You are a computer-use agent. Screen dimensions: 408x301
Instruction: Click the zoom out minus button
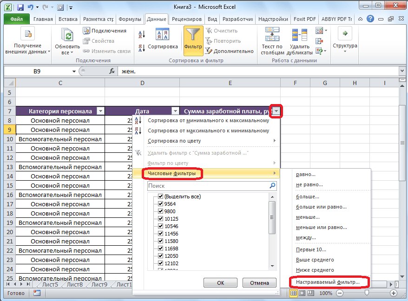point(339,293)
